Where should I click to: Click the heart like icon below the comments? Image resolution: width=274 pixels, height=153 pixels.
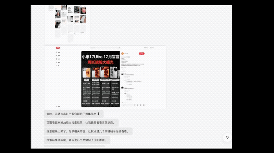pyautogui.click(x=135, y=105)
